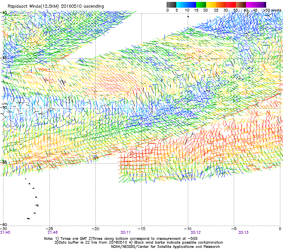
Task: Click the cyan 5-10 knots legend color
Action: tap(181, 5)
